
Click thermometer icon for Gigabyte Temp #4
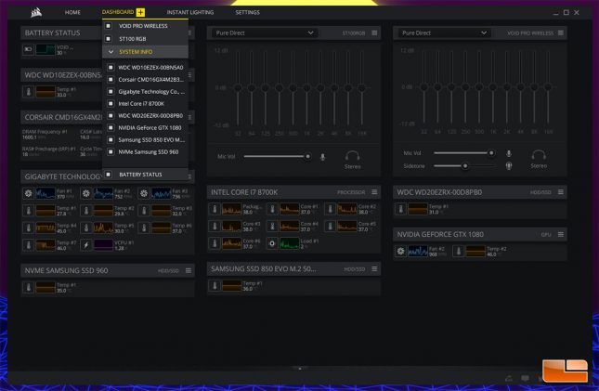[28, 228]
